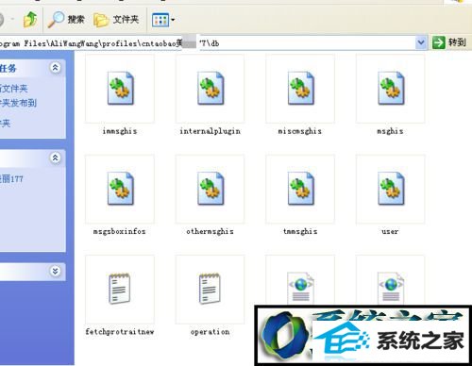Select the rightmost web document icon in bottom row
This screenshot has width=472, height=366.
click(391, 289)
